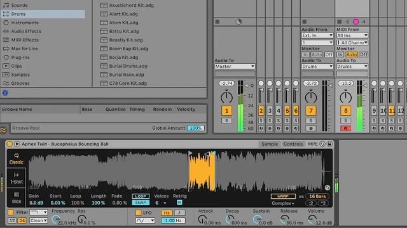Click the 16 Bars warp length field
The width and height of the screenshot is (407, 228).
317,196
